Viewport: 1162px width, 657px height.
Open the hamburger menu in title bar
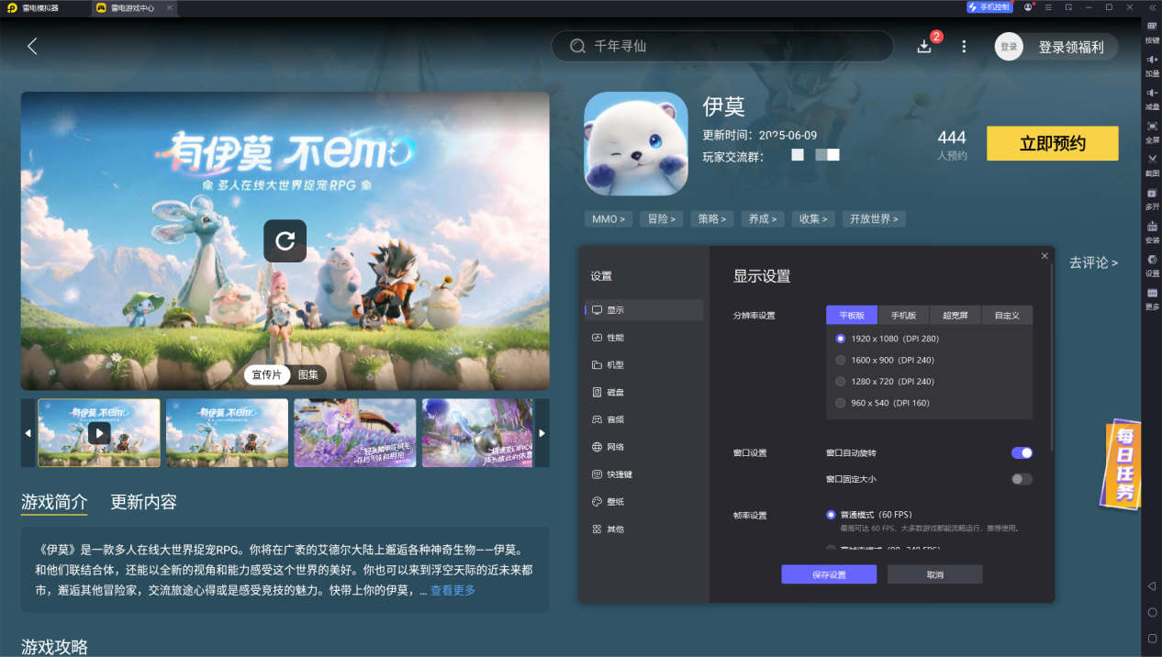pyautogui.click(x=1048, y=7)
